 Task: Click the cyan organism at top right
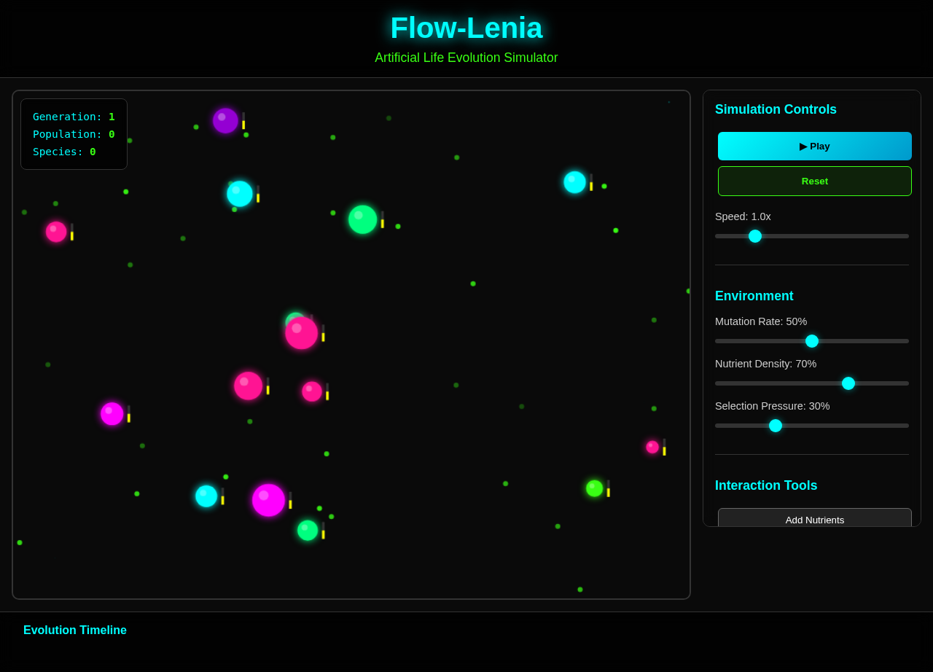point(575,182)
